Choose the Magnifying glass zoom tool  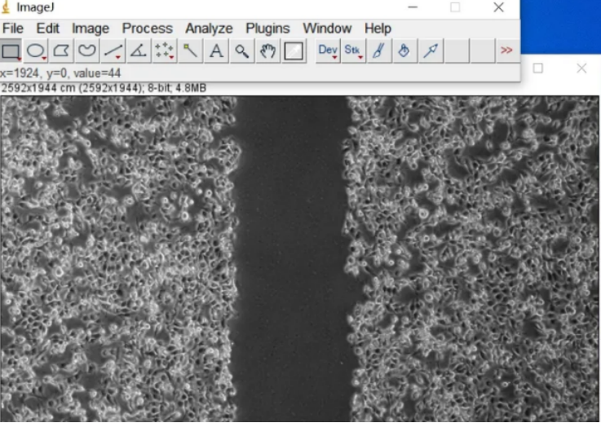pos(241,51)
